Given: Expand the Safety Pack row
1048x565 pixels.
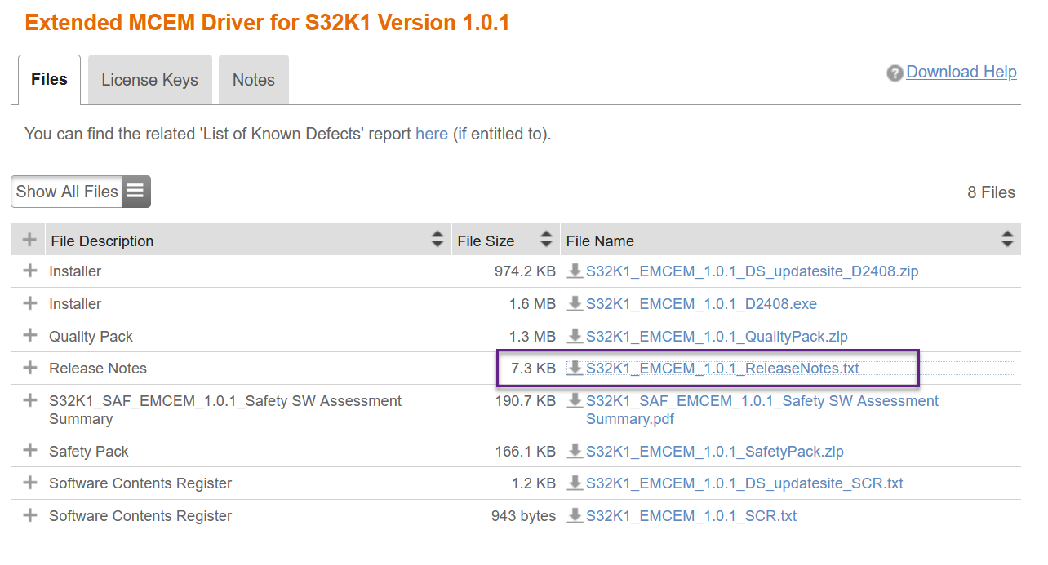Looking at the screenshot, I should (x=30, y=450).
